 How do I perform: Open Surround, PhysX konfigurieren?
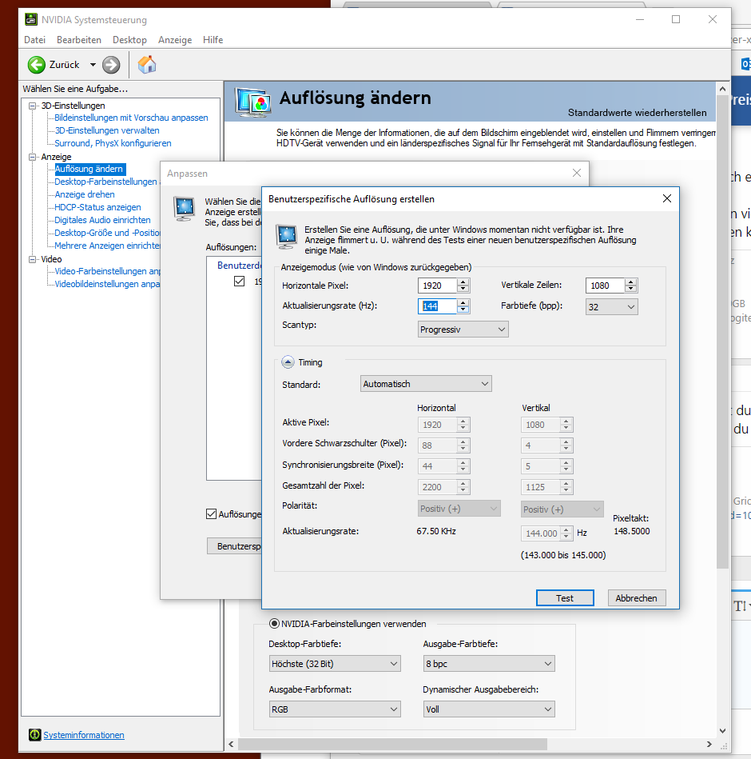[x=113, y=143]
